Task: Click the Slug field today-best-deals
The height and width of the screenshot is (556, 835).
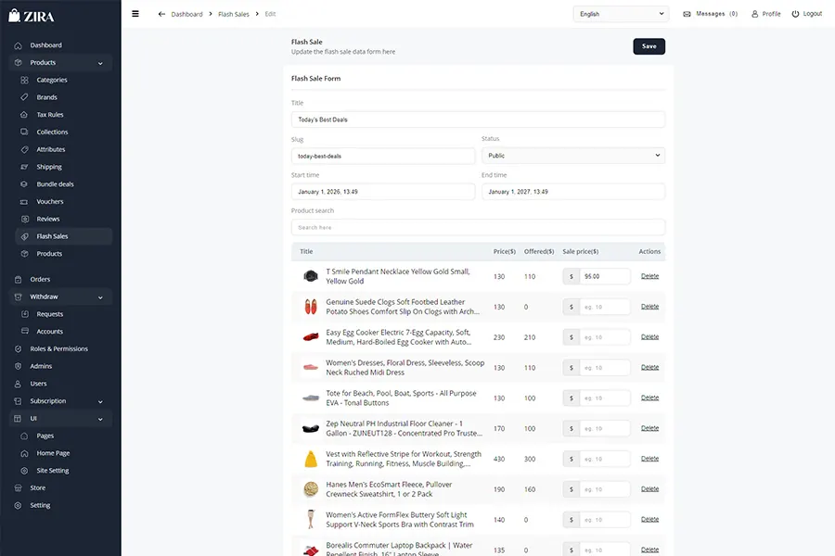Action: point(383,156)
